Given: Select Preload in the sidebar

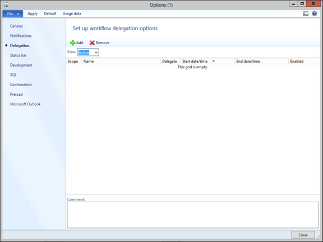Looking at the screenshot, I should click(x=16, y=95).
